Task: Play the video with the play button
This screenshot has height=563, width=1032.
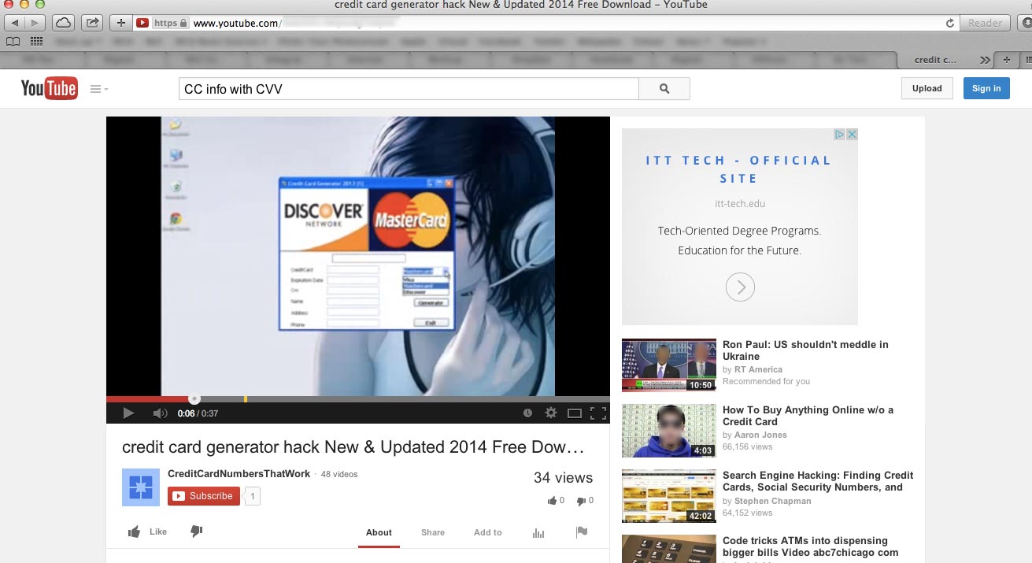Action: pyautogui.click(x=128, y=413)
